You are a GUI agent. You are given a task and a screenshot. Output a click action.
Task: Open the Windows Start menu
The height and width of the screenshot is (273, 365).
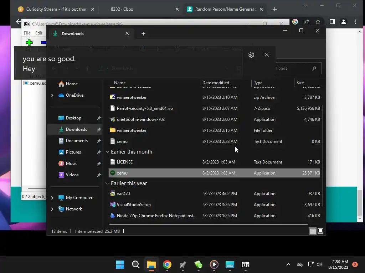coord(120,264)
